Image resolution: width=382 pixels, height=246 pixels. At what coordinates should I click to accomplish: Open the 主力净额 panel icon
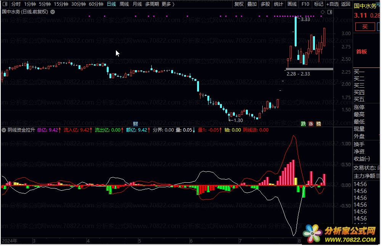pyautogui.click(x=378, y=175)
